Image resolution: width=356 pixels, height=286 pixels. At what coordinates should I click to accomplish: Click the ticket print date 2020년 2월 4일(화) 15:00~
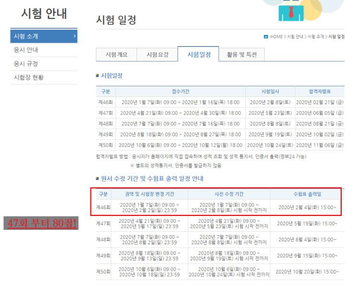[307, 207]
